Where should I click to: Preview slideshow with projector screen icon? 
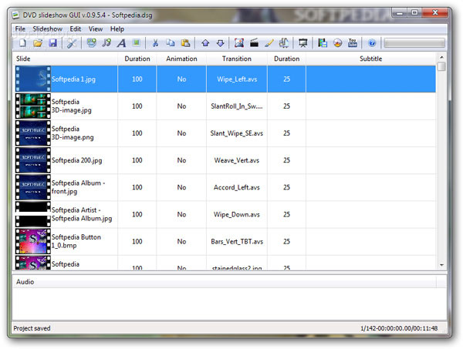[303, 43]
